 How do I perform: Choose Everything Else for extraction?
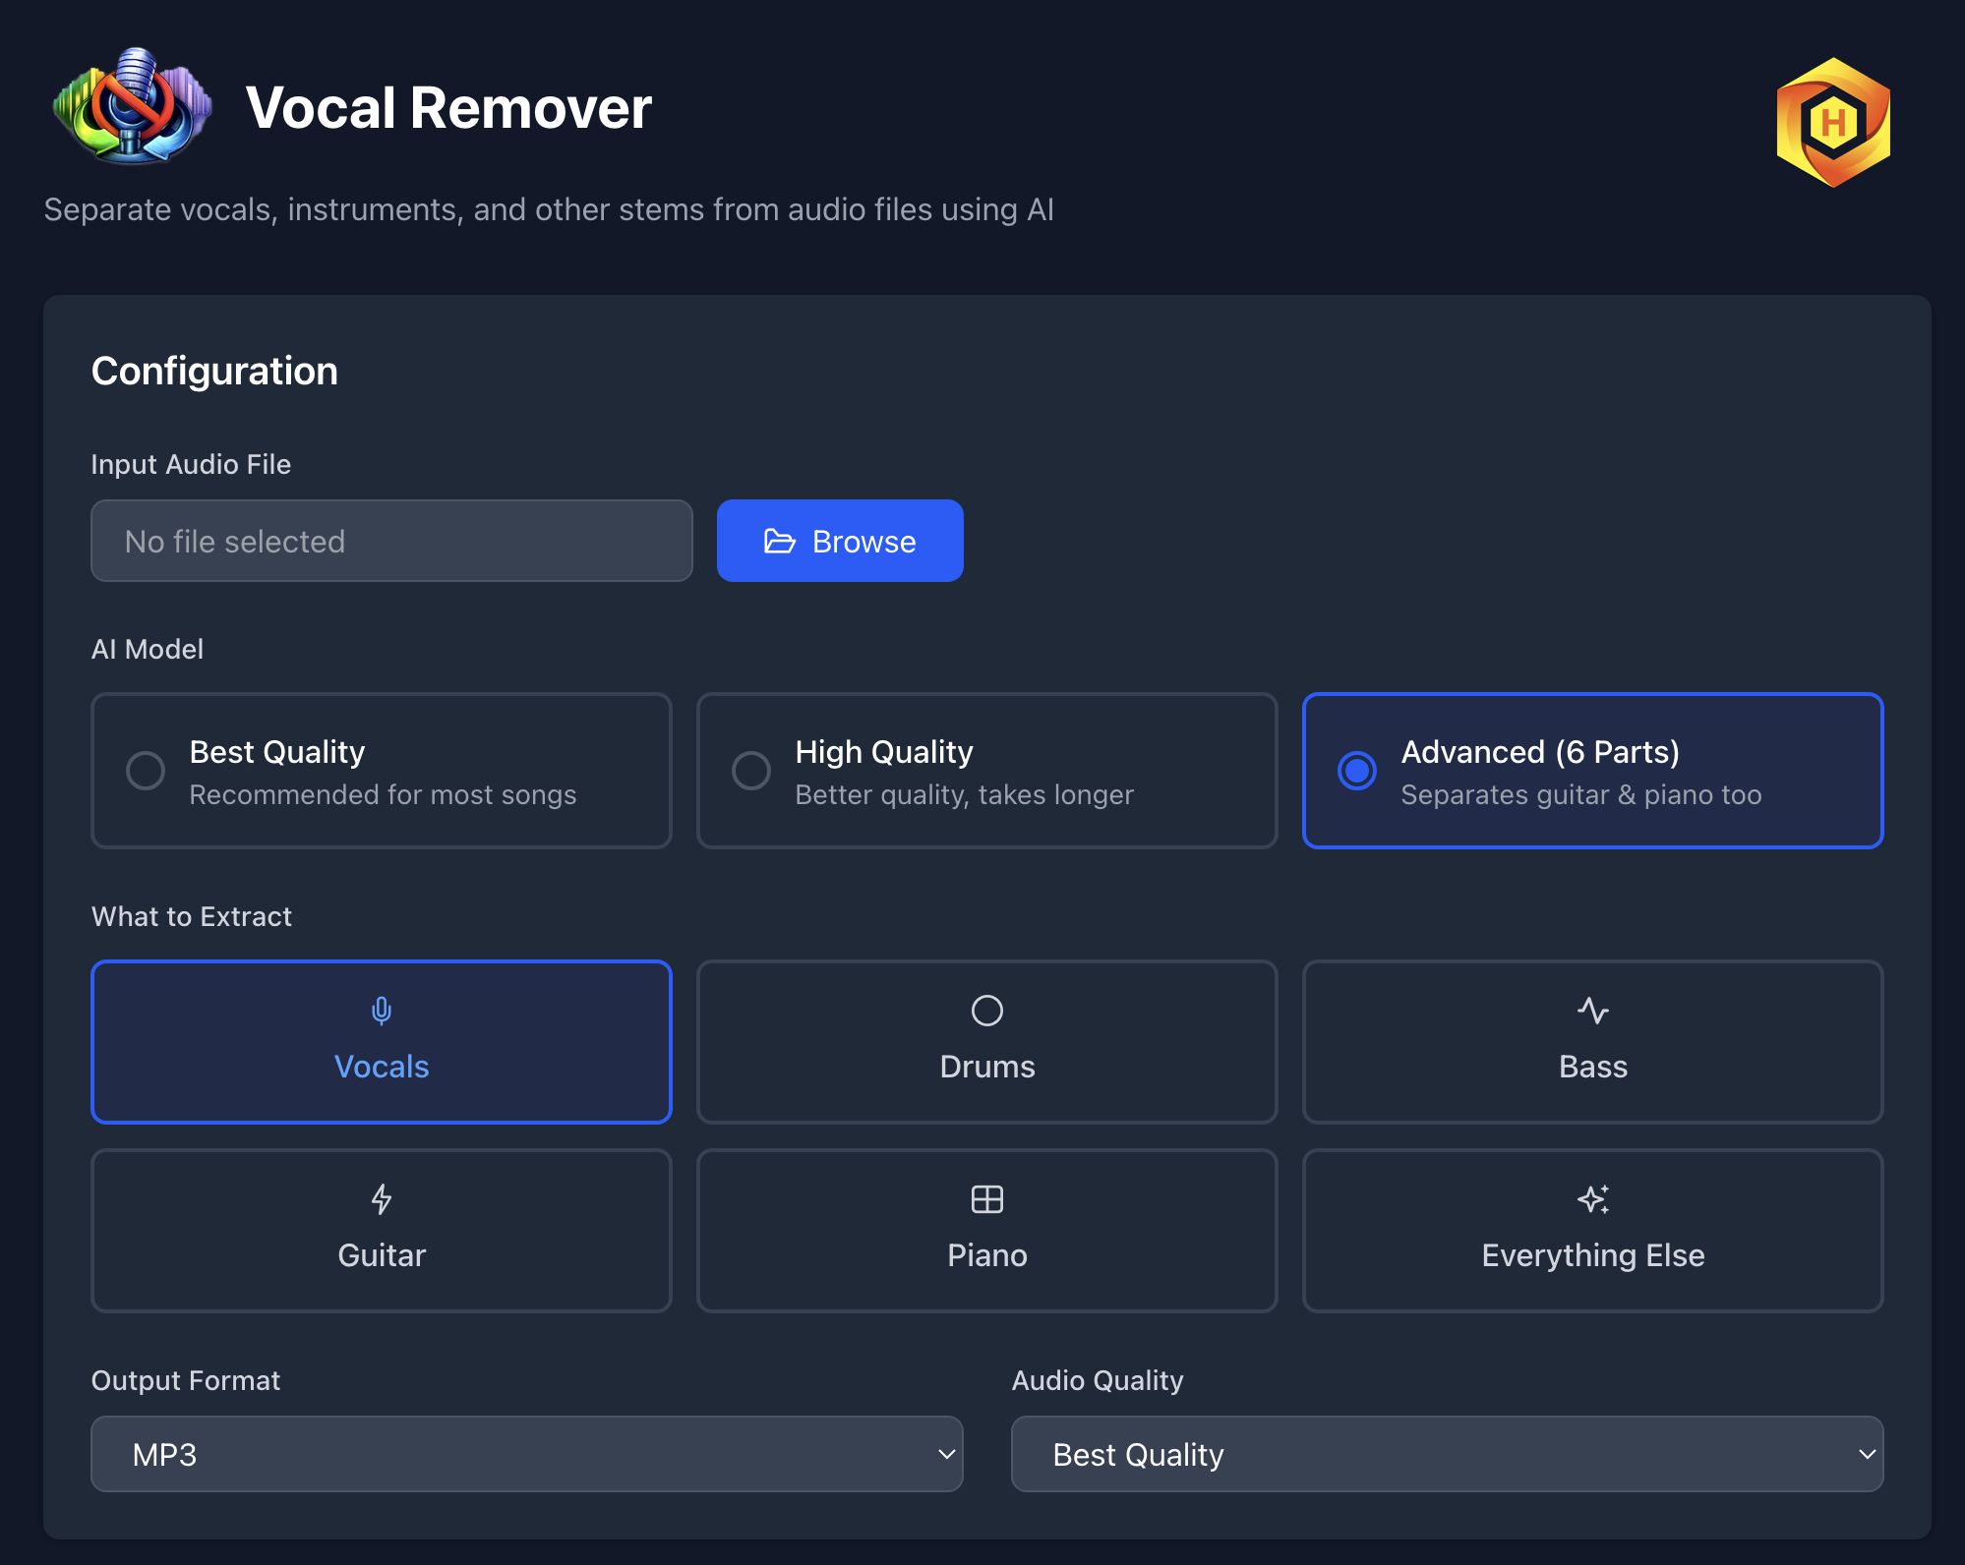(x=1592, y=1230)
